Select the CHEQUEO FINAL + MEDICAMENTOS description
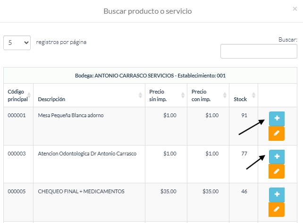This screenshot has height=223, width=303. [81, 191]
